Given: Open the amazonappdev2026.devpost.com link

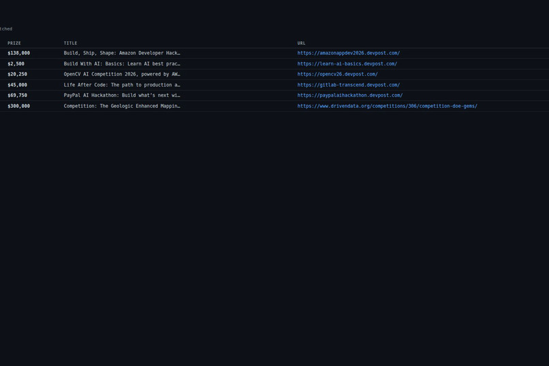Looking at the screenshot, I should coord(348,53).
